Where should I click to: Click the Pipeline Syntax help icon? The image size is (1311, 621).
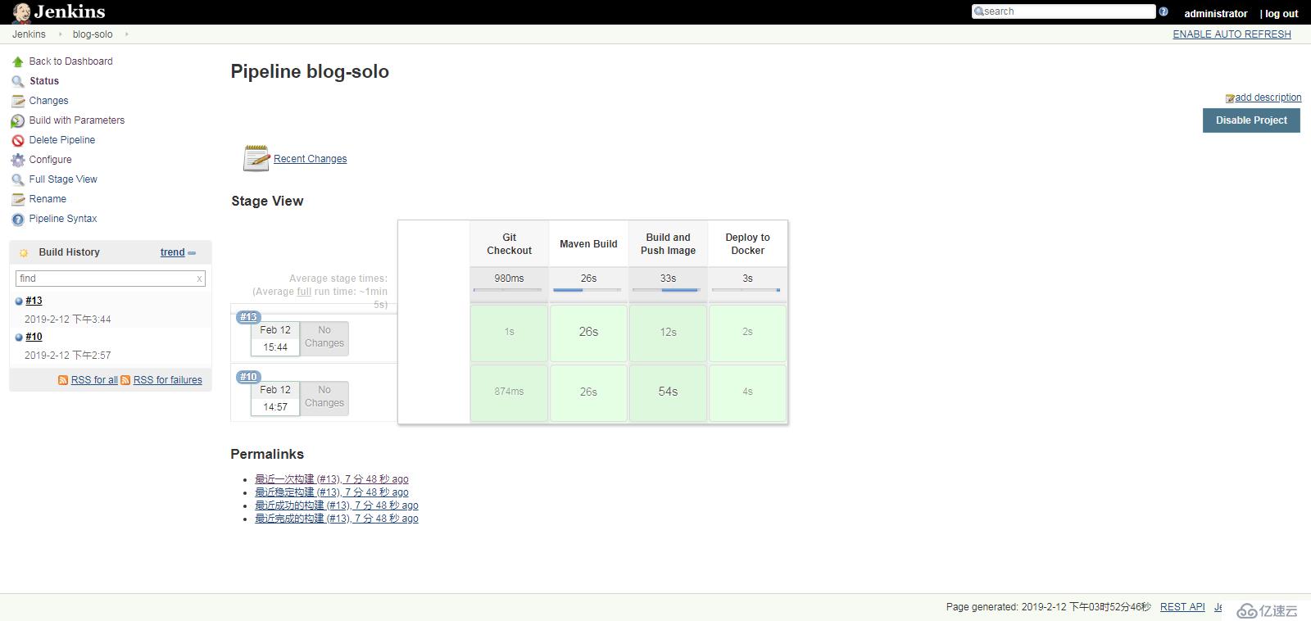point(18,219)
